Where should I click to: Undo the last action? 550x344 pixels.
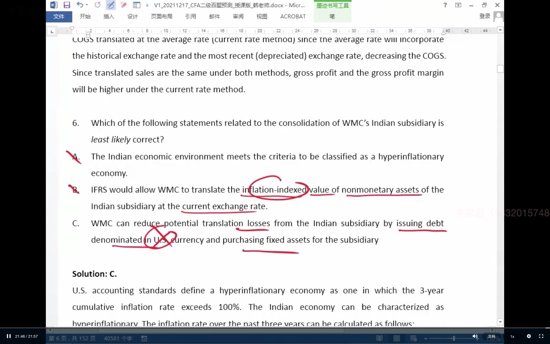(80, 5)
